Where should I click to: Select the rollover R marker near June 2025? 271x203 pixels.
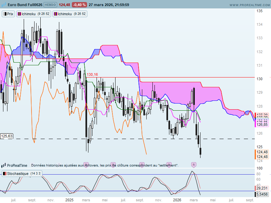(113, 164)
